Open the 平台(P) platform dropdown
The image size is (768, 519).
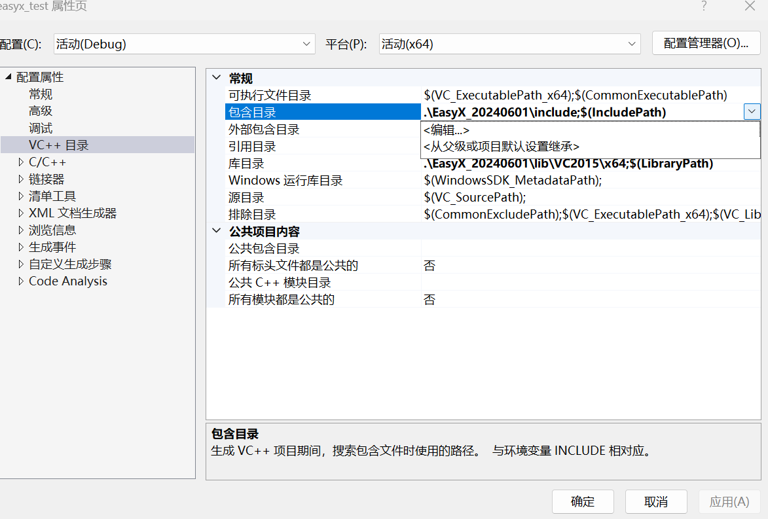coord(509,44)
